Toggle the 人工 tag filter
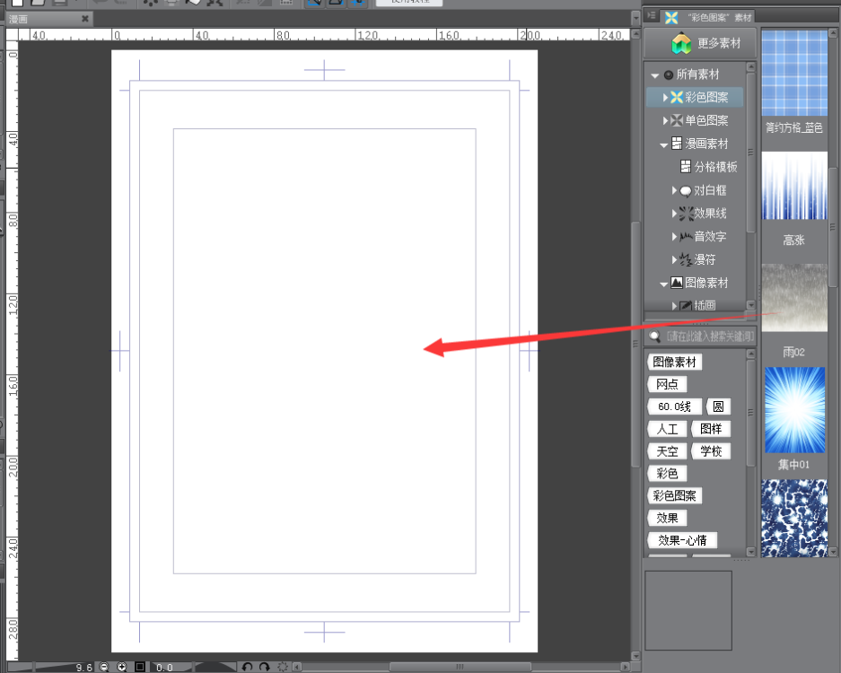This screenshot has width=841, height=673. click(x=667, y=429)
